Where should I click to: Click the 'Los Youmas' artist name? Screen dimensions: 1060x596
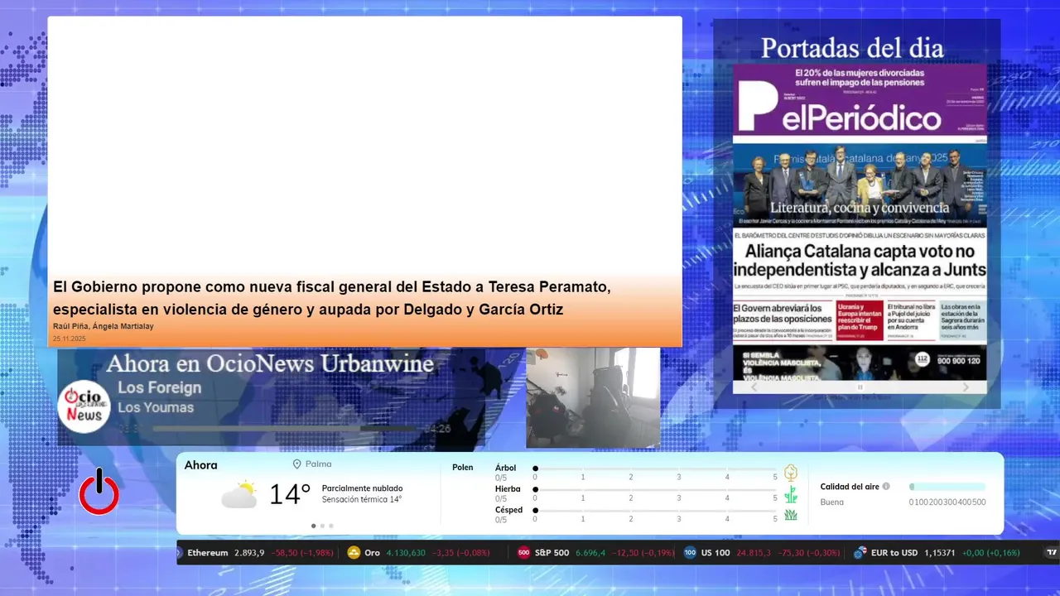[x=156, y=407]
